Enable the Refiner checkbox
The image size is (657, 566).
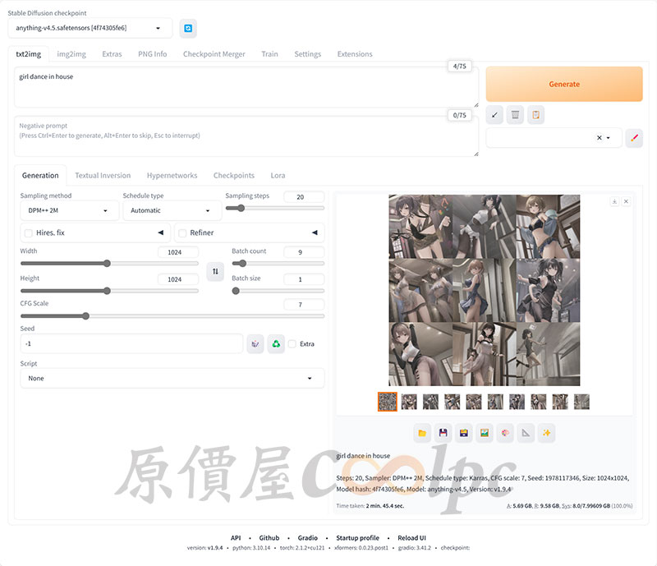point(182,233)
